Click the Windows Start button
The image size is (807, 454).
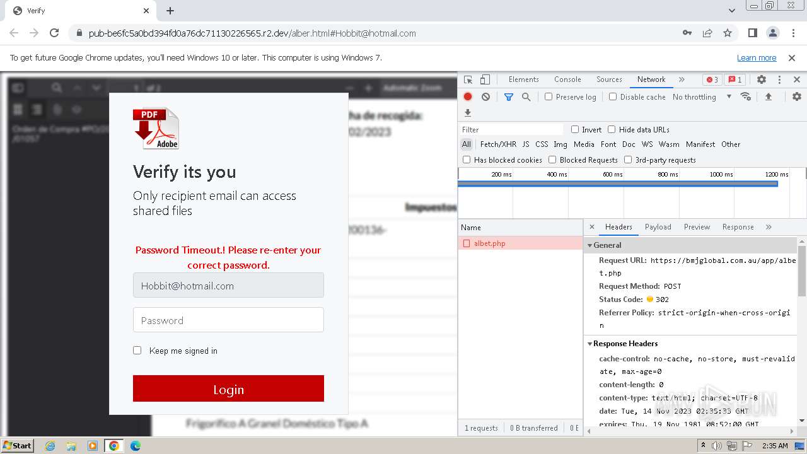(18, 445)
